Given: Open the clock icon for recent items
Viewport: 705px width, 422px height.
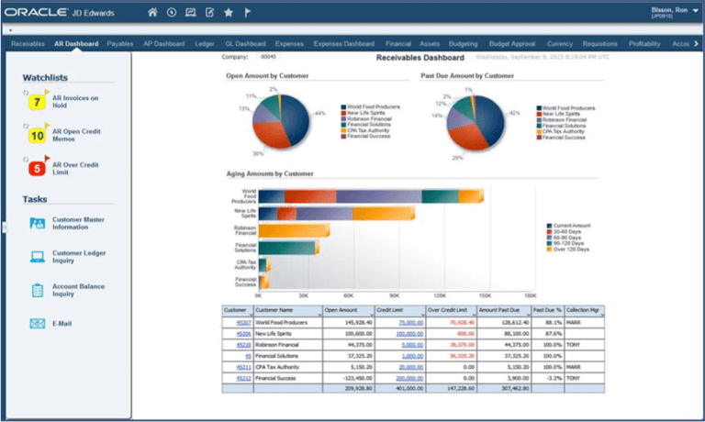Looking at the screenshot, I should pyautogui.click(x=172, y=13).
